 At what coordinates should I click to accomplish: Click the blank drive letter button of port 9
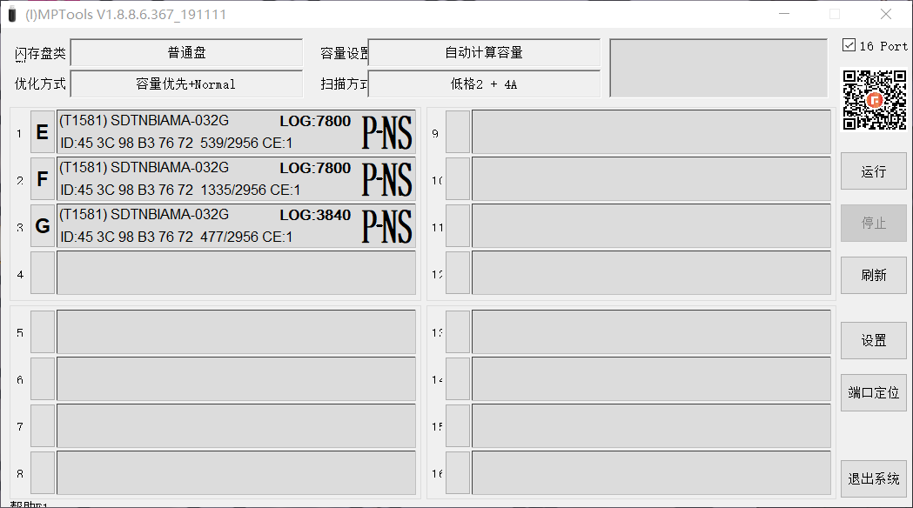[x=458, y=132]
